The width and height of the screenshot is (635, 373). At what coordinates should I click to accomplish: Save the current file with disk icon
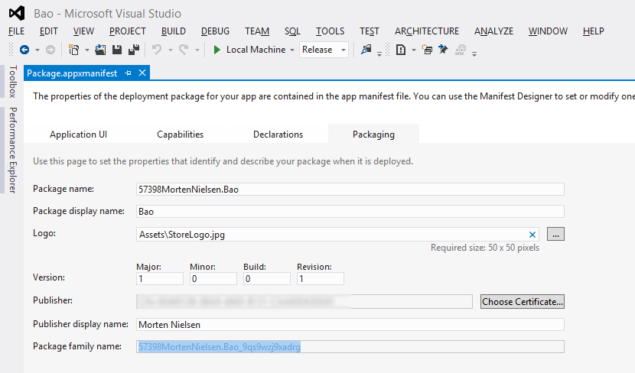117,50
